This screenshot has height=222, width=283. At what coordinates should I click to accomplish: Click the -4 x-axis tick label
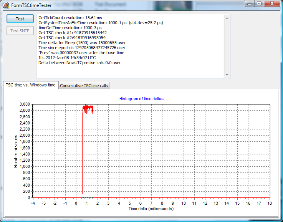[33, 204]
